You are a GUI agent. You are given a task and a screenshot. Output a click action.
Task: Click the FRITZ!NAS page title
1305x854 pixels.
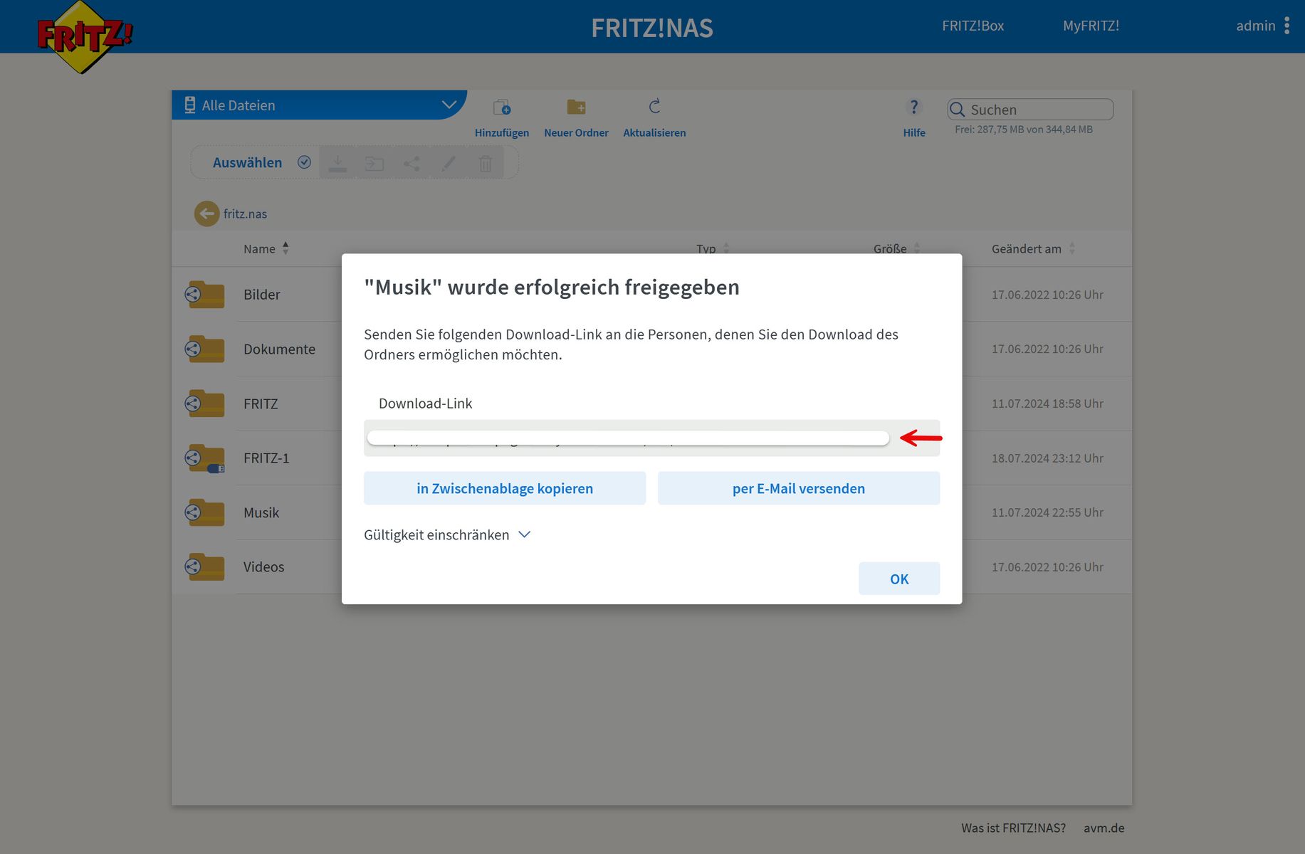coord(652,28)
